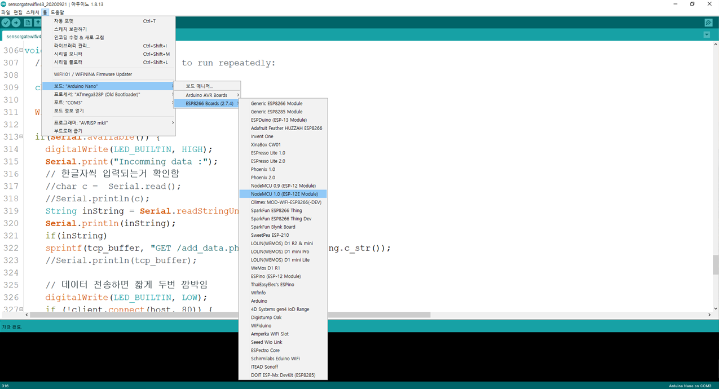Choose LOLIN(WEMOS) D1 mini Lite
This screenshot has width=719, height=389.
(x=283, y=260)
